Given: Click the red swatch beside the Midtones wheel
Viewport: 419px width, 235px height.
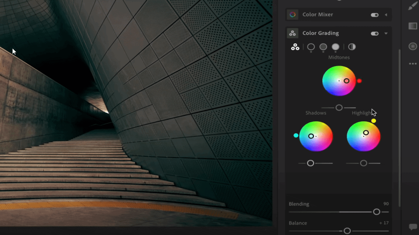Looking at the screenshot, I should click(x=360, y=80).
